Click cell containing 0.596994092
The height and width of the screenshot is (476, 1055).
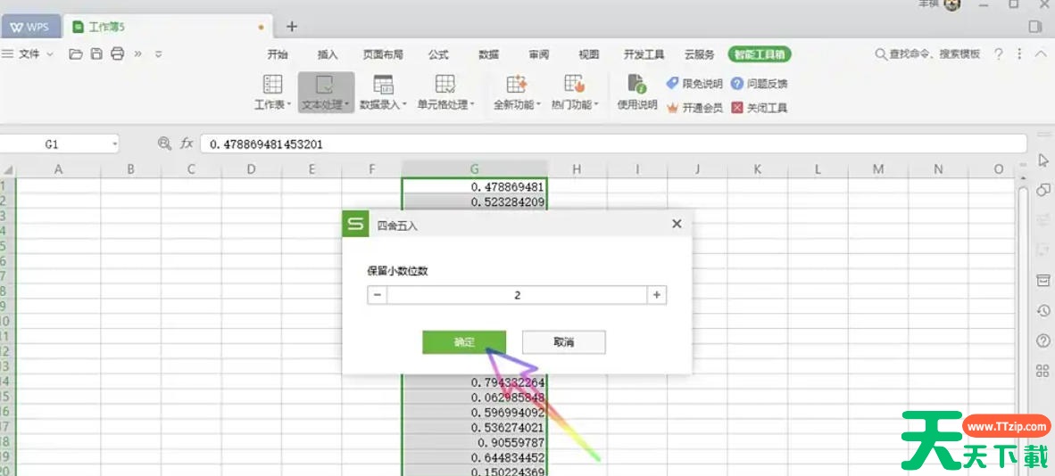[x=474, y=413]
